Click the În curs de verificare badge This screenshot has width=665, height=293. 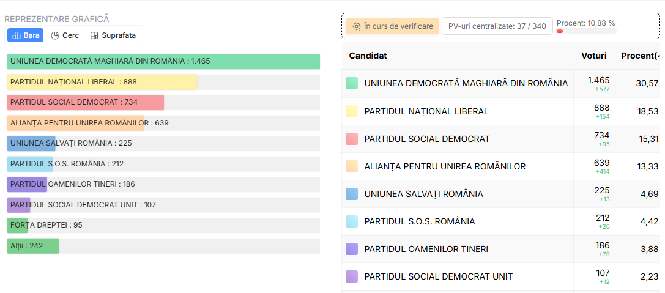[x=392, y=26]
